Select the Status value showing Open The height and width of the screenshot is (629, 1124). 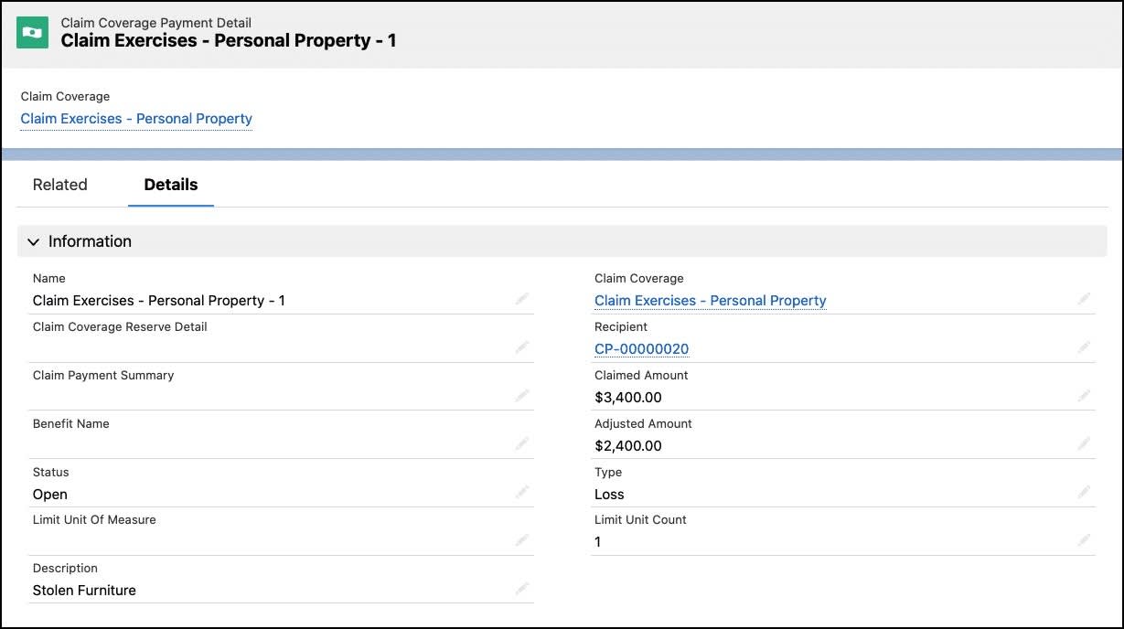[49, 494]
